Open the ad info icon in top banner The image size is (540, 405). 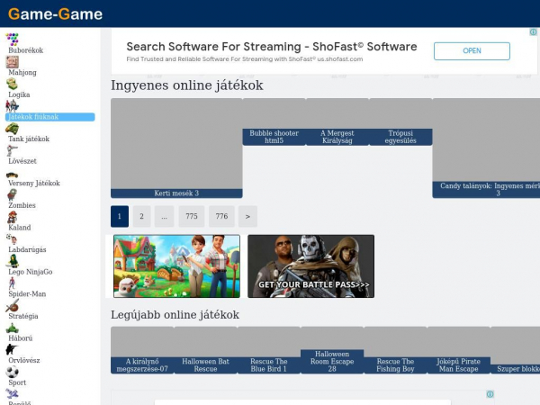pyautogui.click(x=533, y=31)
